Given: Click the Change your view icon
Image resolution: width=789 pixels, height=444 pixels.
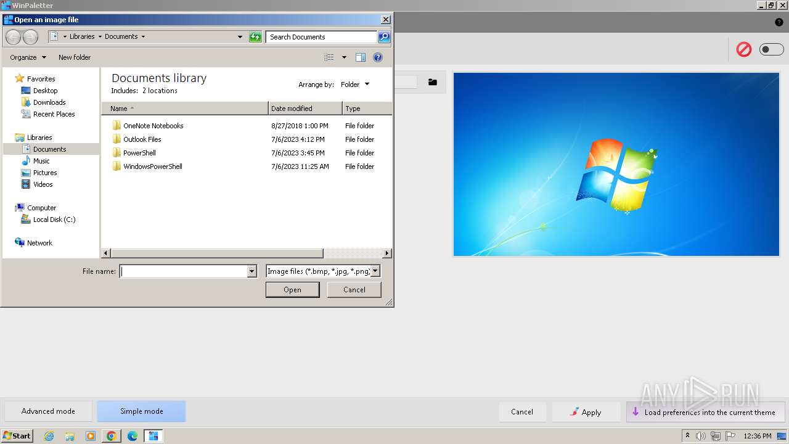Looking at the screenshot, I should [329, 57].
